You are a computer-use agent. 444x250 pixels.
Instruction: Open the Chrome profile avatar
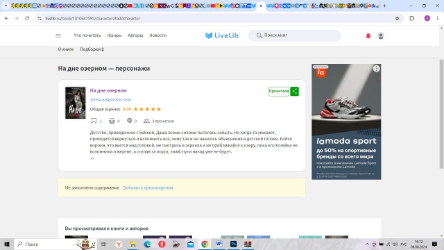[x=427, y=19]
